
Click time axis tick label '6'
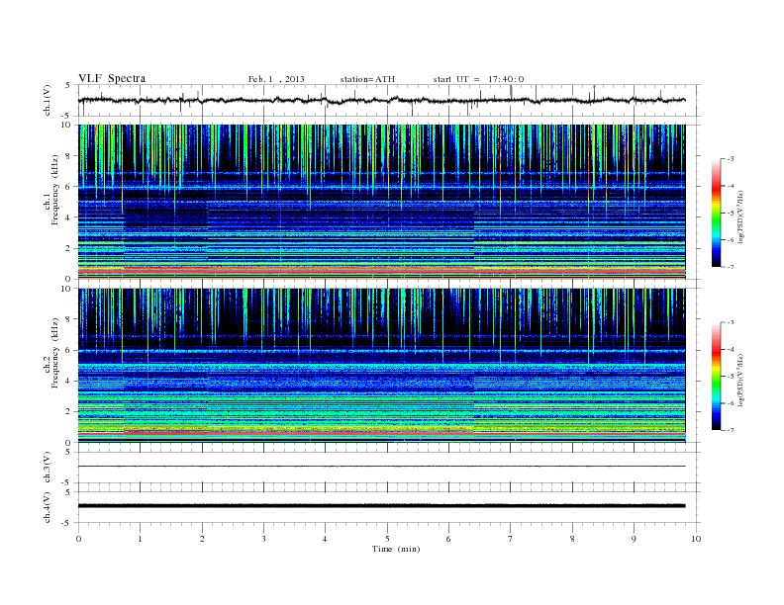click(448, 539)
